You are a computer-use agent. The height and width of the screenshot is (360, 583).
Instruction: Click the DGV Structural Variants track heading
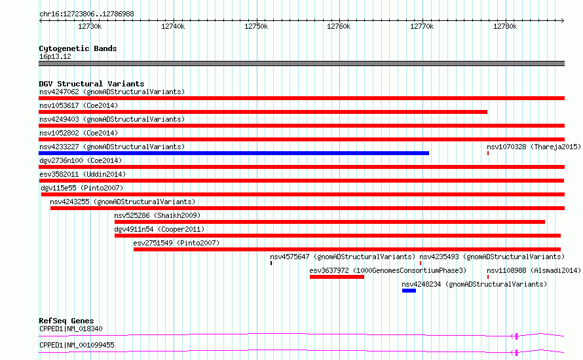[92, 84]
